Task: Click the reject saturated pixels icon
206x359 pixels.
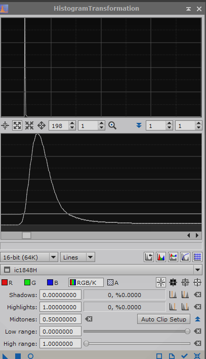Action: (149, 257)
